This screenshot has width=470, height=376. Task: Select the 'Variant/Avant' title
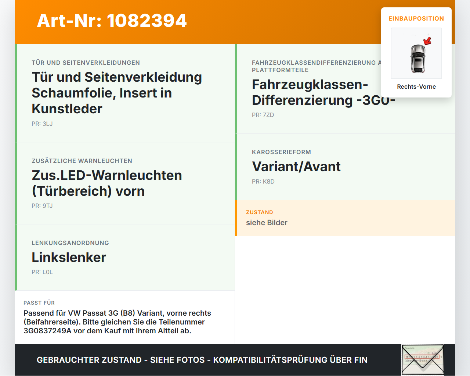click(x=296, y=166)
